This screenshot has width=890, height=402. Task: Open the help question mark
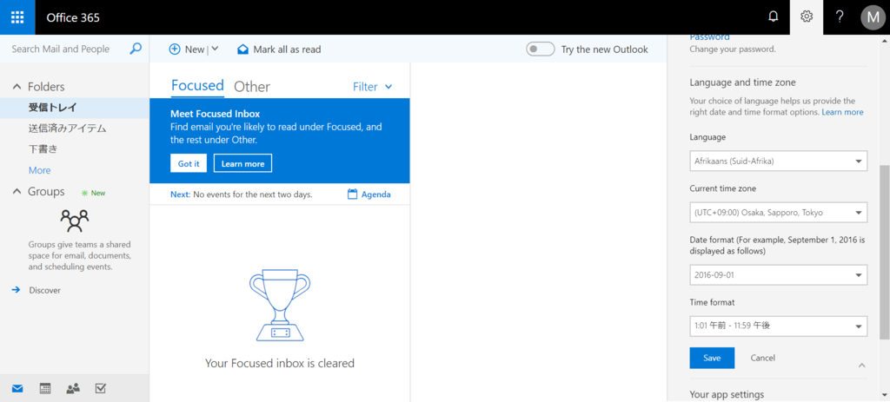pyautogui.click(x=840, y=17)
